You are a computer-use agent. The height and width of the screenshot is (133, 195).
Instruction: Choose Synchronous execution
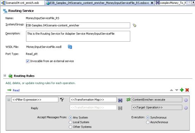(147, 118)
